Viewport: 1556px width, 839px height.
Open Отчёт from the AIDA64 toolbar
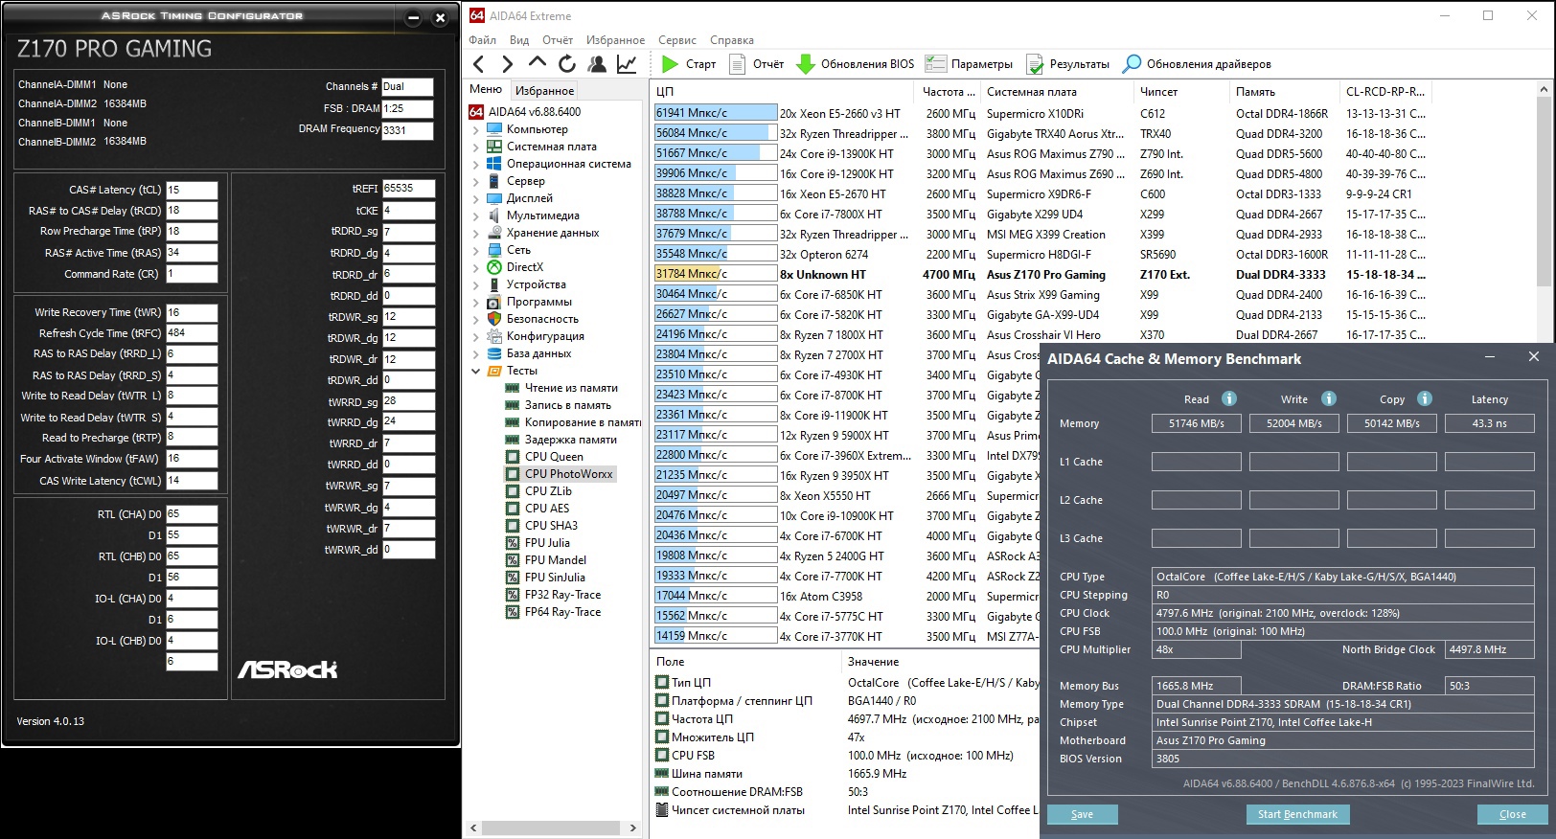point(757,64)
